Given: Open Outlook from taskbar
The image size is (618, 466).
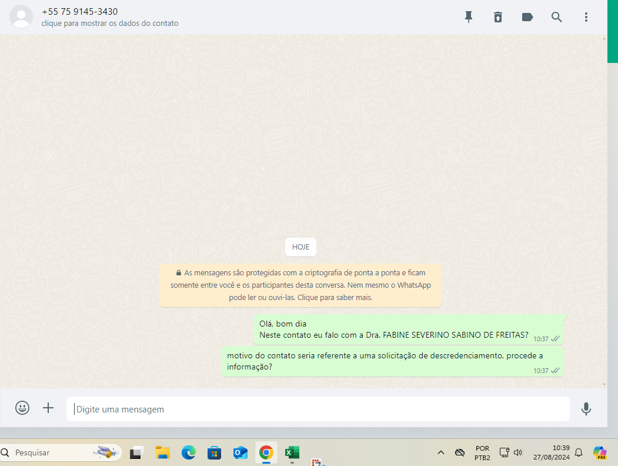Looking at the screenshot, I should (240, 452).
